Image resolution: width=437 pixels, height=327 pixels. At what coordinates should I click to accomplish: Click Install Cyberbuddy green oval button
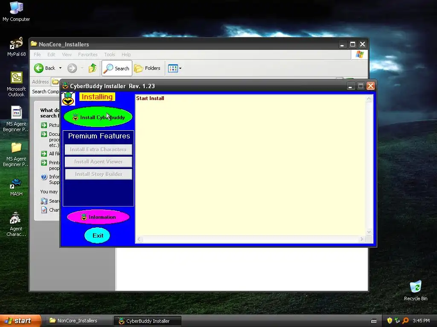click(x=98, y=117)
